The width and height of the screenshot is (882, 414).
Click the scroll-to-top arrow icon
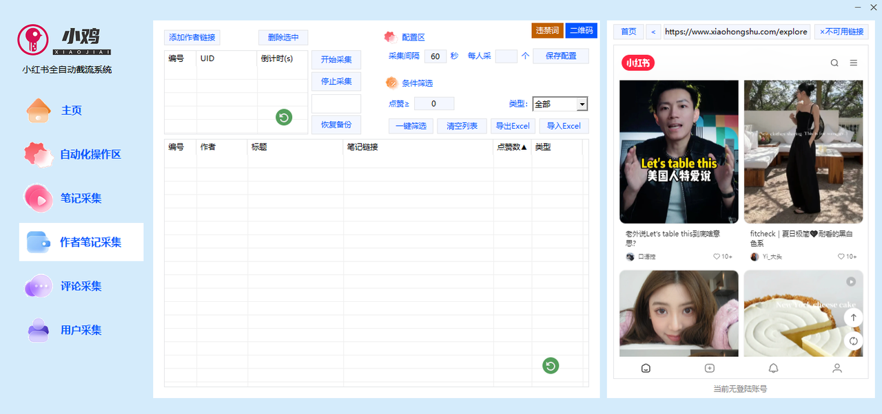pos(853,318)
